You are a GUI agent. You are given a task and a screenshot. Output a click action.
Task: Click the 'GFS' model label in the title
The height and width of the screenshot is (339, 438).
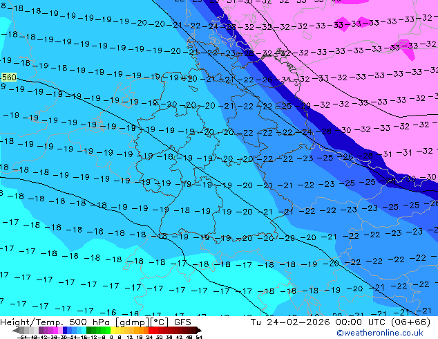coord(182,322)
